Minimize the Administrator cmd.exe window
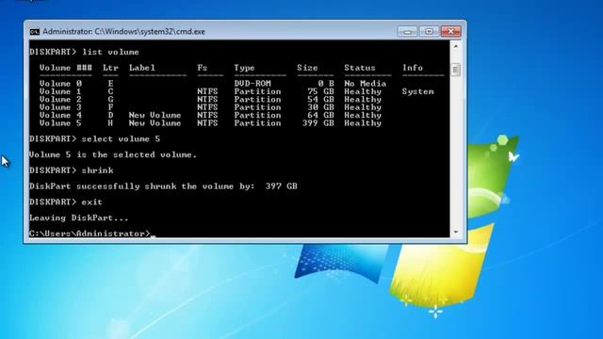The image size is (603, 339). 407,31
